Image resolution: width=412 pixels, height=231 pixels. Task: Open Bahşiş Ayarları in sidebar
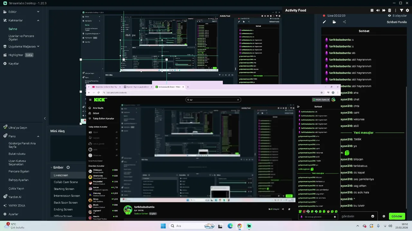(18, 180)
